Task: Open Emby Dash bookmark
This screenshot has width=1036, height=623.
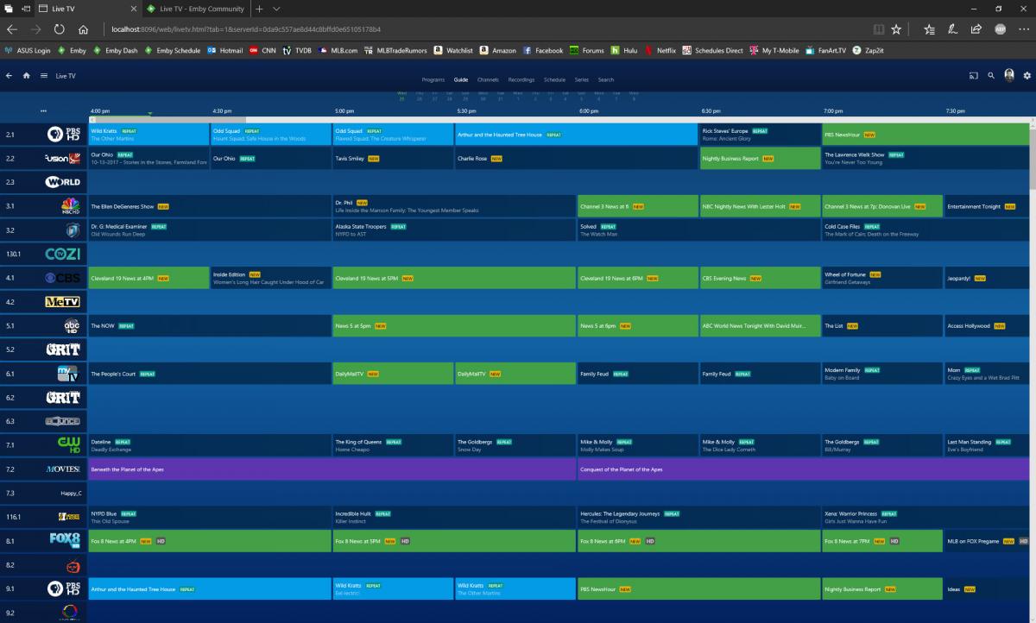Action: pos(115,51)
